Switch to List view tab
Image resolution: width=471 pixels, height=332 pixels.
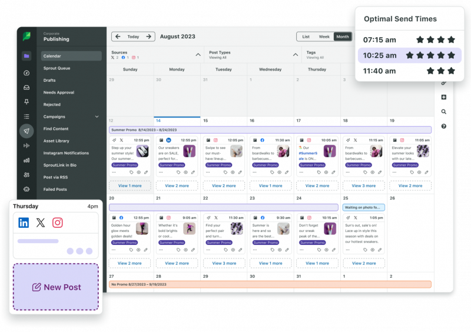(x=306, y=36)
